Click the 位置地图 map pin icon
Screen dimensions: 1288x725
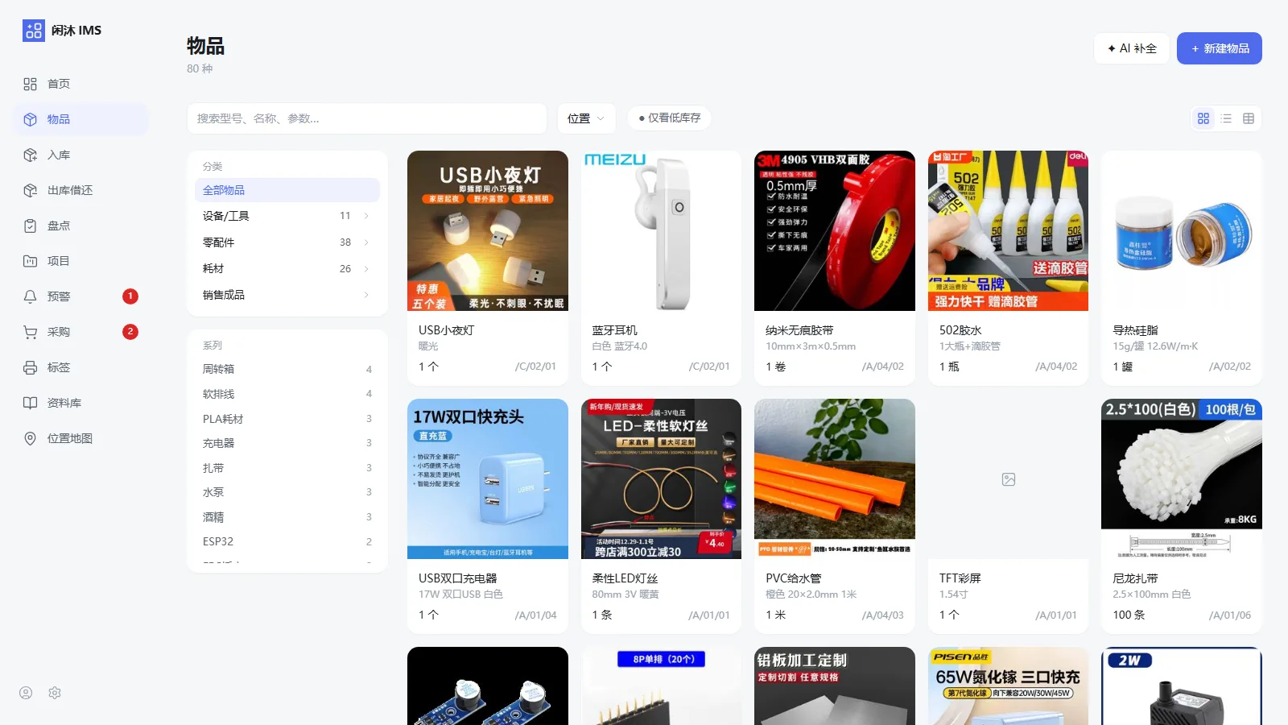click(x=30, y=438)
